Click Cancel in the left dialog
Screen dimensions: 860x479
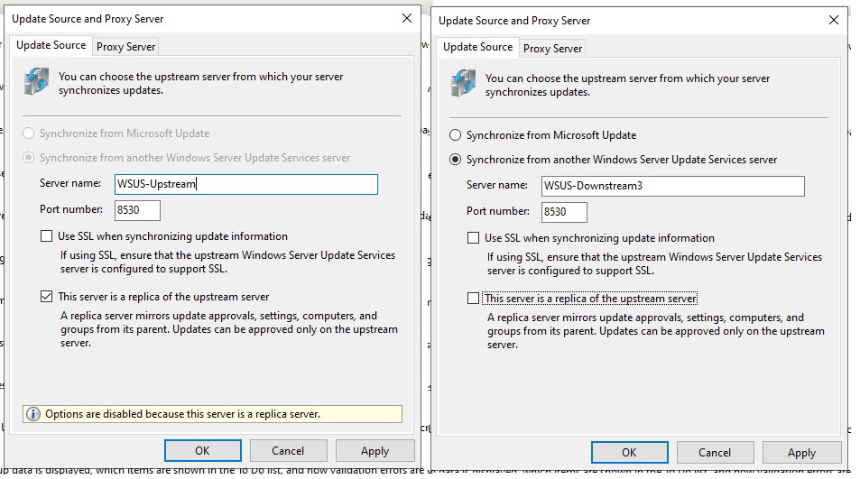[x=288, y=450]
